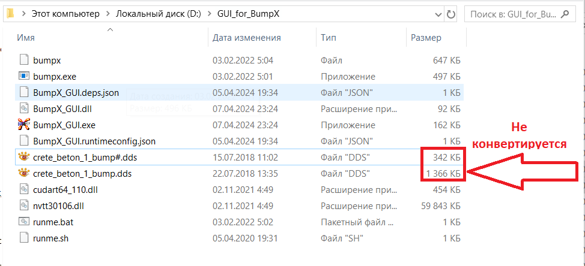Sort files by Дата изменения column

point(247,38)
